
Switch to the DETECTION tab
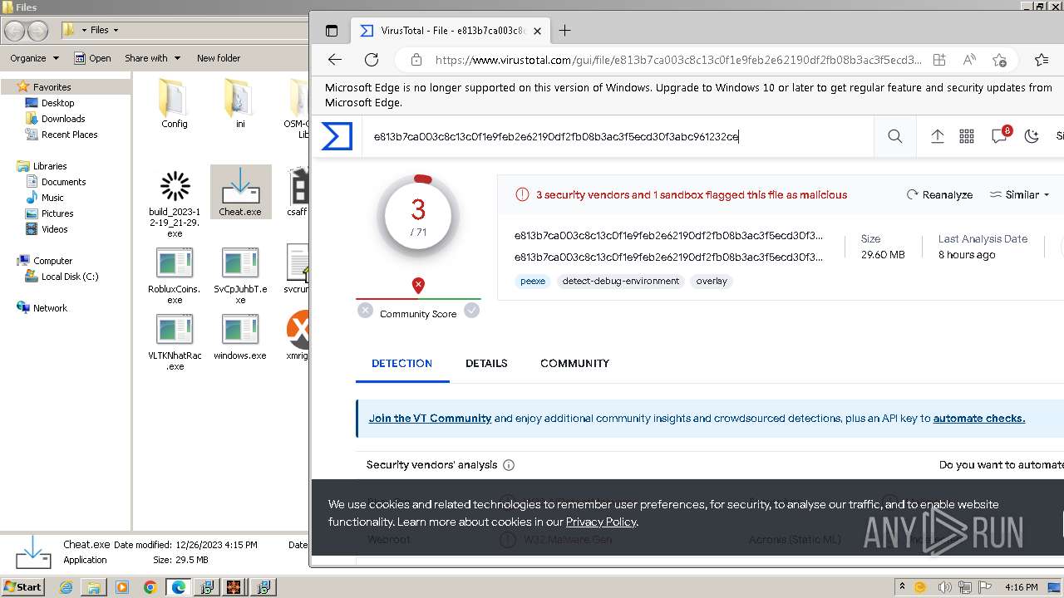click(x=401, y=363)
